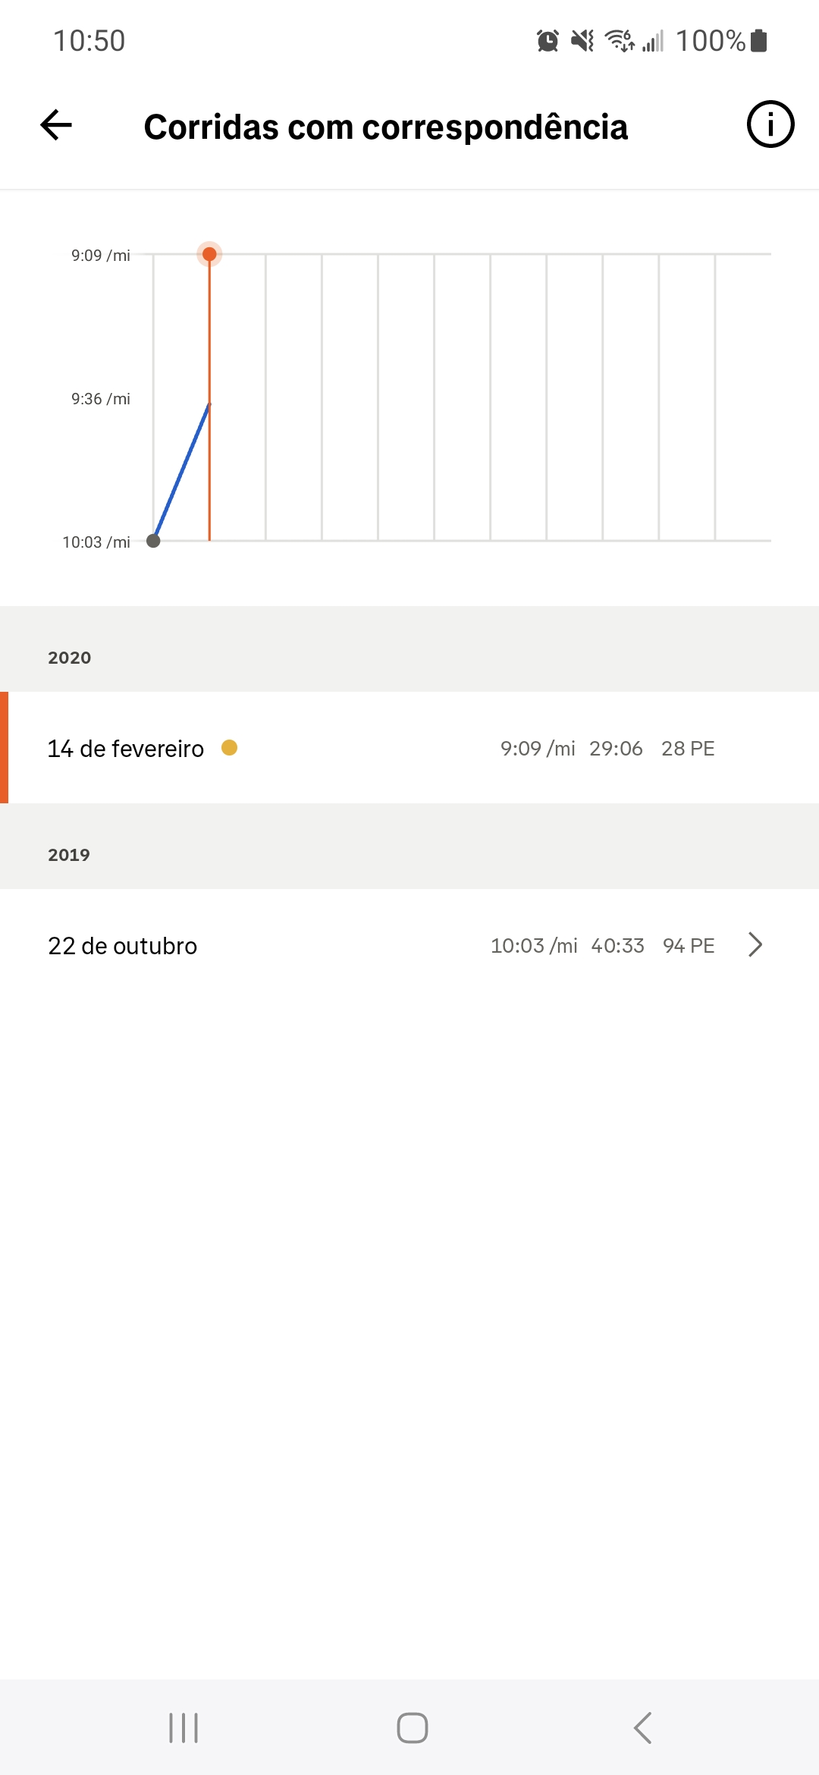Tap the alarm clock status icon
819x1775 pixels.
click(x=548, y=40)
